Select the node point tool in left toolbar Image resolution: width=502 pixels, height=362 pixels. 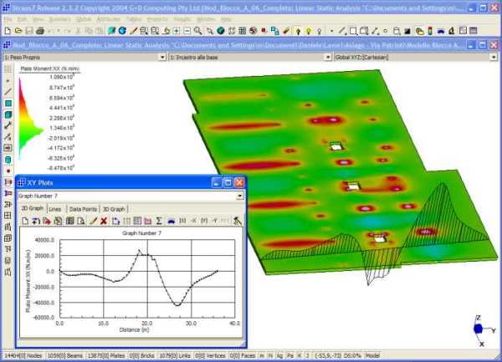point(8,79)
